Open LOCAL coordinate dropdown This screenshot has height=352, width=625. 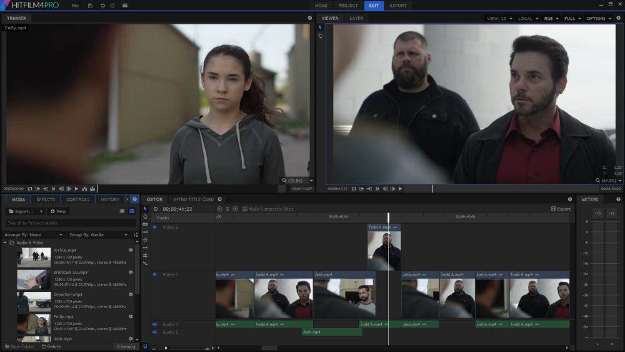(528, 18)
